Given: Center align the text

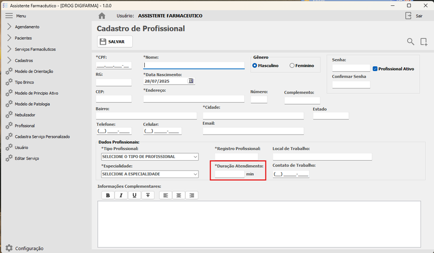Looking at the screenshot, I should point(179,195).
